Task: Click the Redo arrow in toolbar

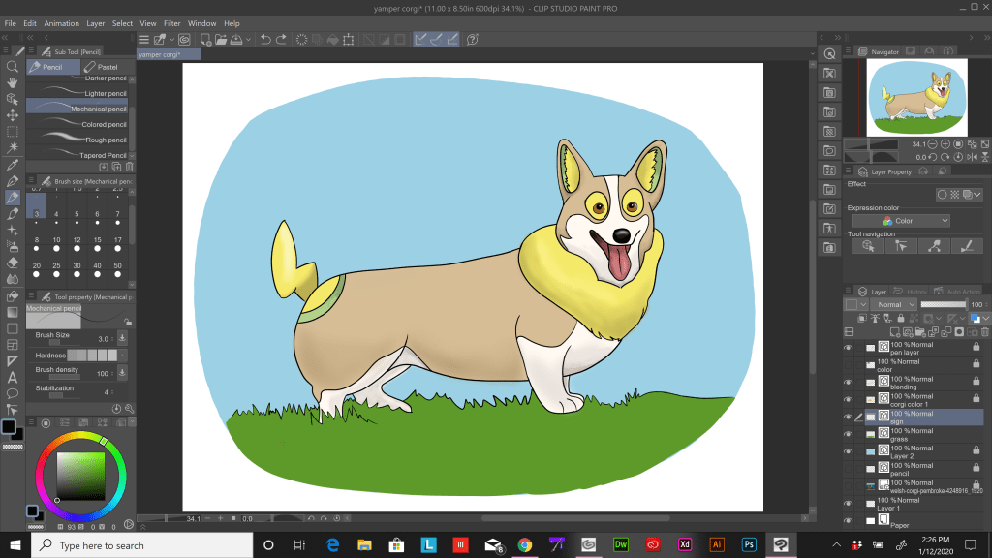Action: tap(281, 39)
